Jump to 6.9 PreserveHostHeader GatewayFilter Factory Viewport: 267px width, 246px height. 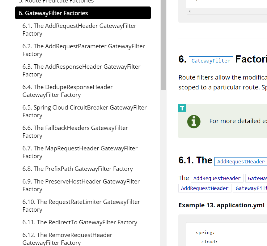coord(81,185)
